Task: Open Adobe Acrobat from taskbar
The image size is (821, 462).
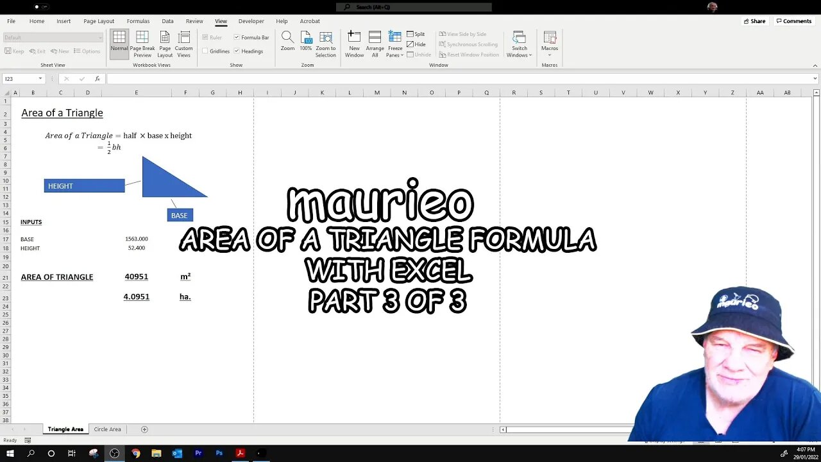Action: tap(240, 453)
